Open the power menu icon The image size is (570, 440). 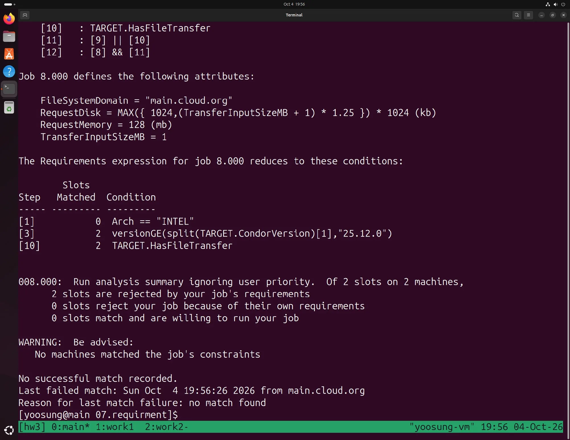[563, 4]
